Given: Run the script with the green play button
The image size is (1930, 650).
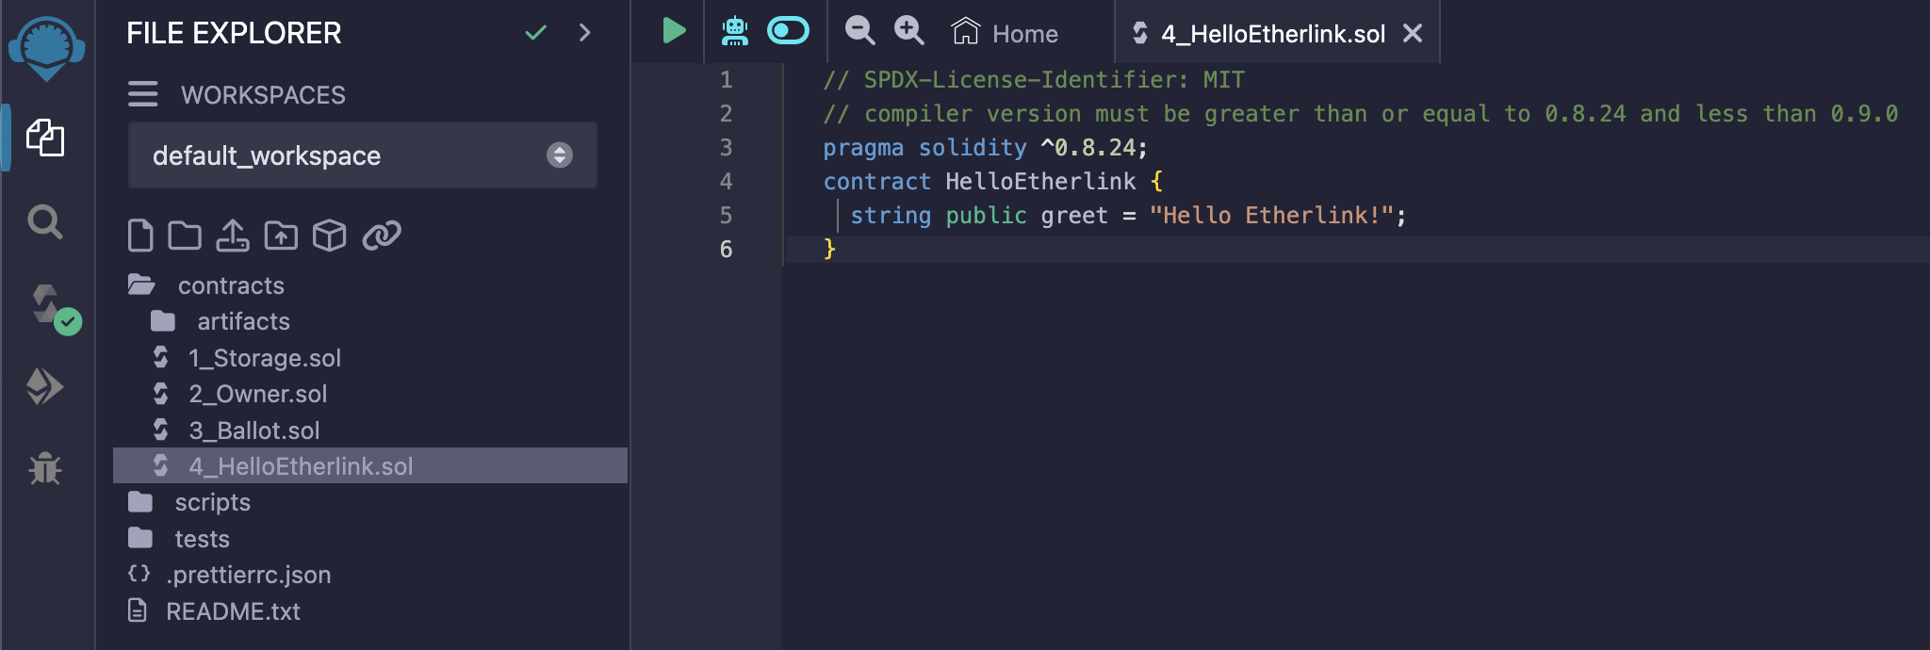Looking at the screenshot, I should click(672, 30).
